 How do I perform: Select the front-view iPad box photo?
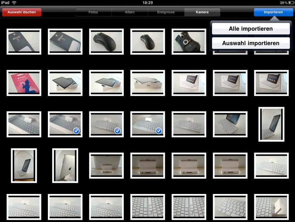pos(147,83)
